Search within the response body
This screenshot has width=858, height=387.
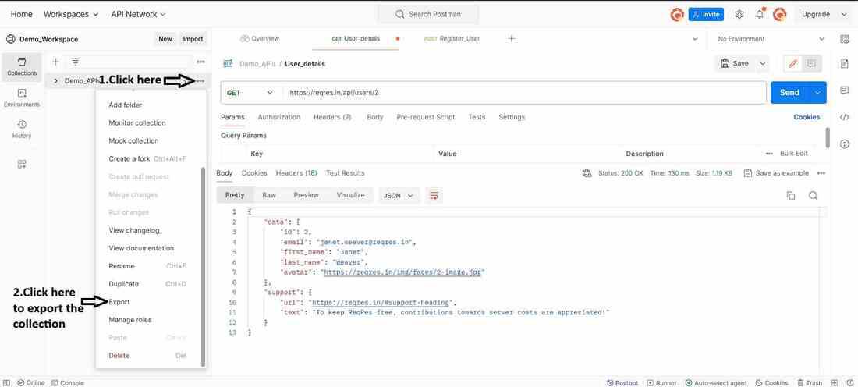tap(813, 195)
